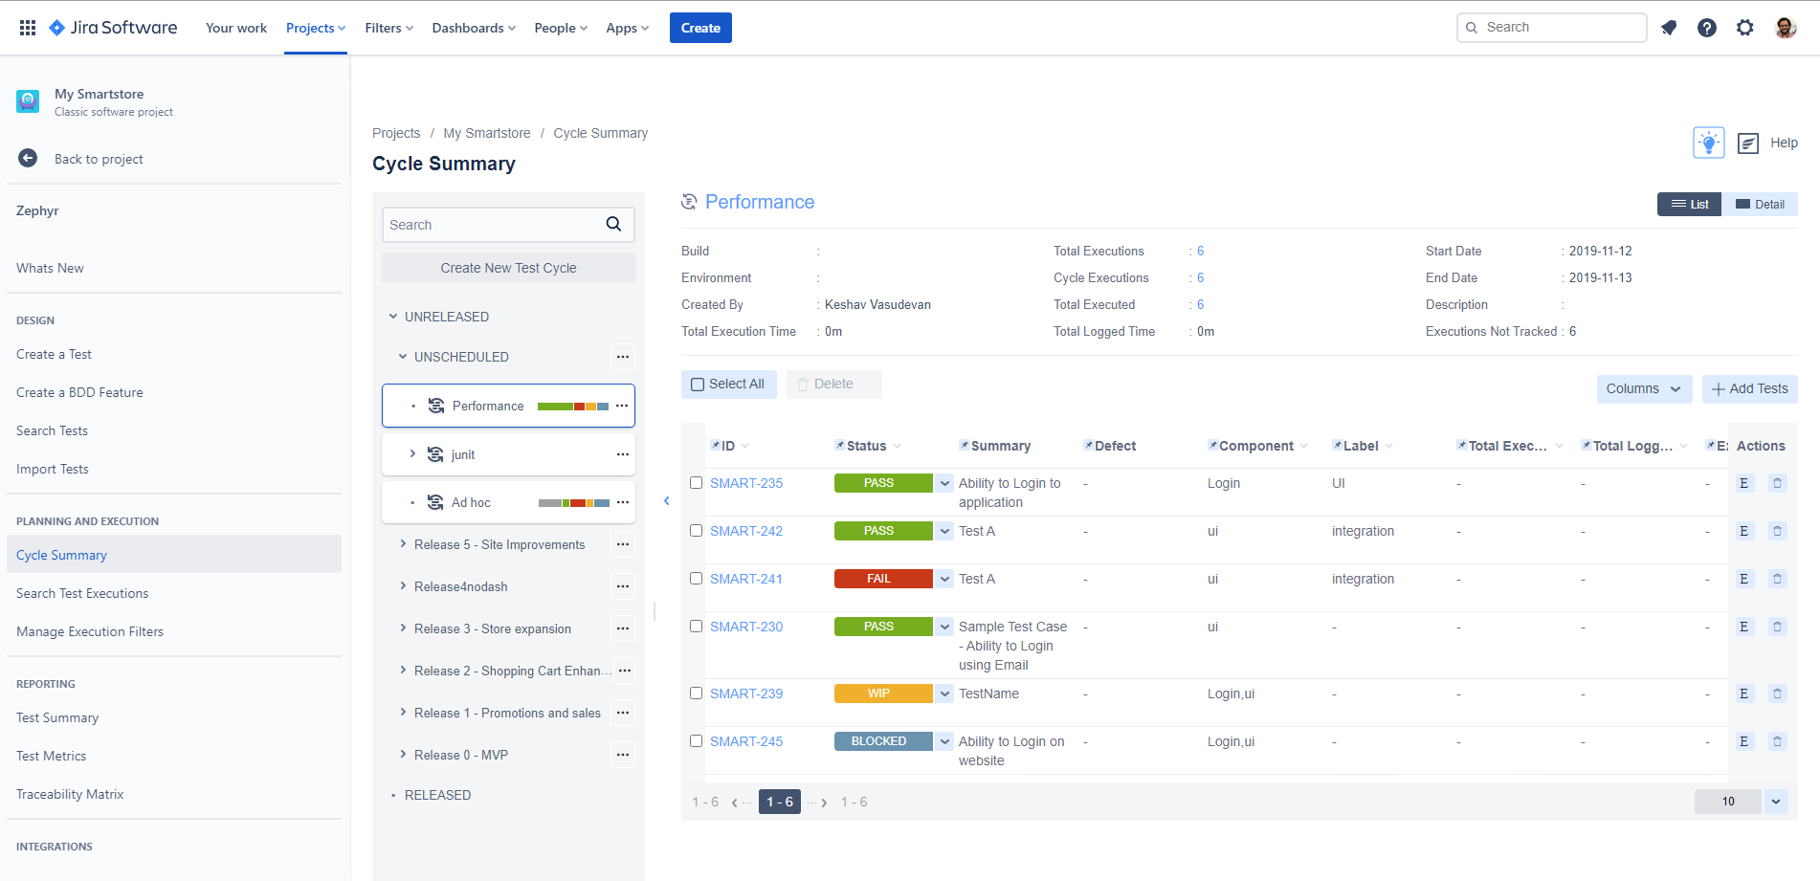Open the Dashboards menu
The image size is (1820, 881).
(474, 28)
